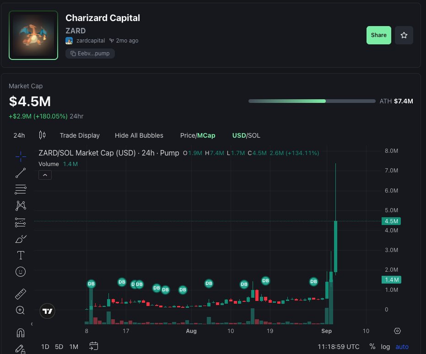Switch chart to MCap view
This screenshot has width=426, height=354.
(x=206, y=135)
